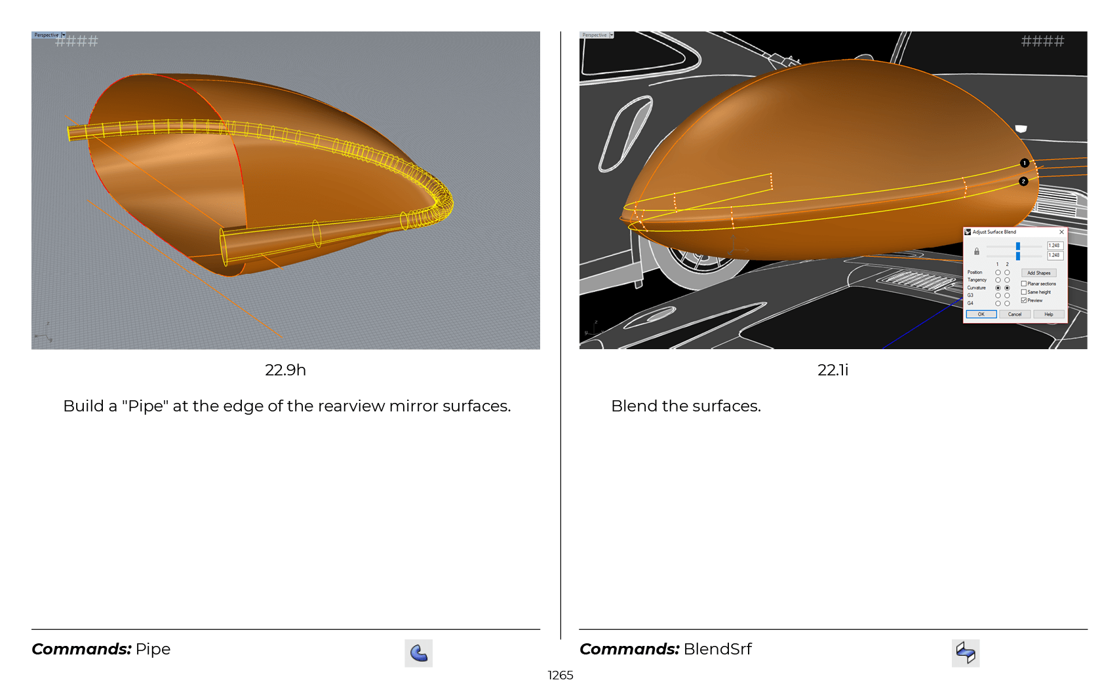1119x699 pixels.
Task: Click the BlendSrf command icon
Action: (965, 653)
